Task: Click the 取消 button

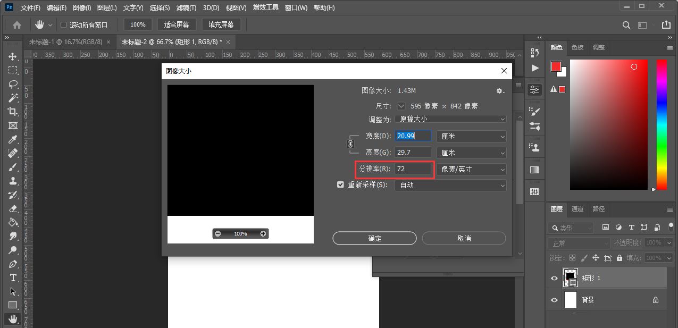Action: click(x=464, y=238)
